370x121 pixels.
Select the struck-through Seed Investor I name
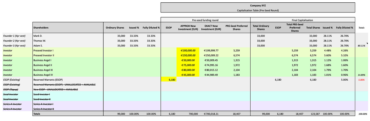click(x=41, y=94)
